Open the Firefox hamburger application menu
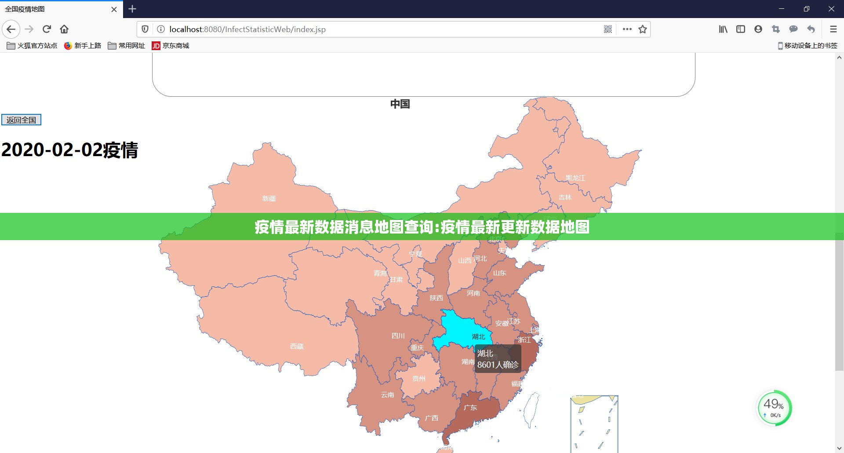The image size is (844, 453). pyautogui.click(x=833, y=29)
